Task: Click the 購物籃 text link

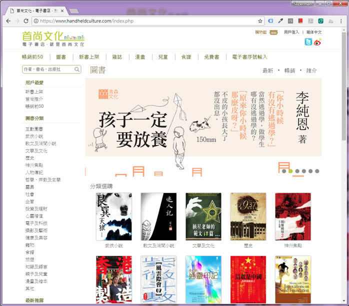Action: [x=261, y=32]
